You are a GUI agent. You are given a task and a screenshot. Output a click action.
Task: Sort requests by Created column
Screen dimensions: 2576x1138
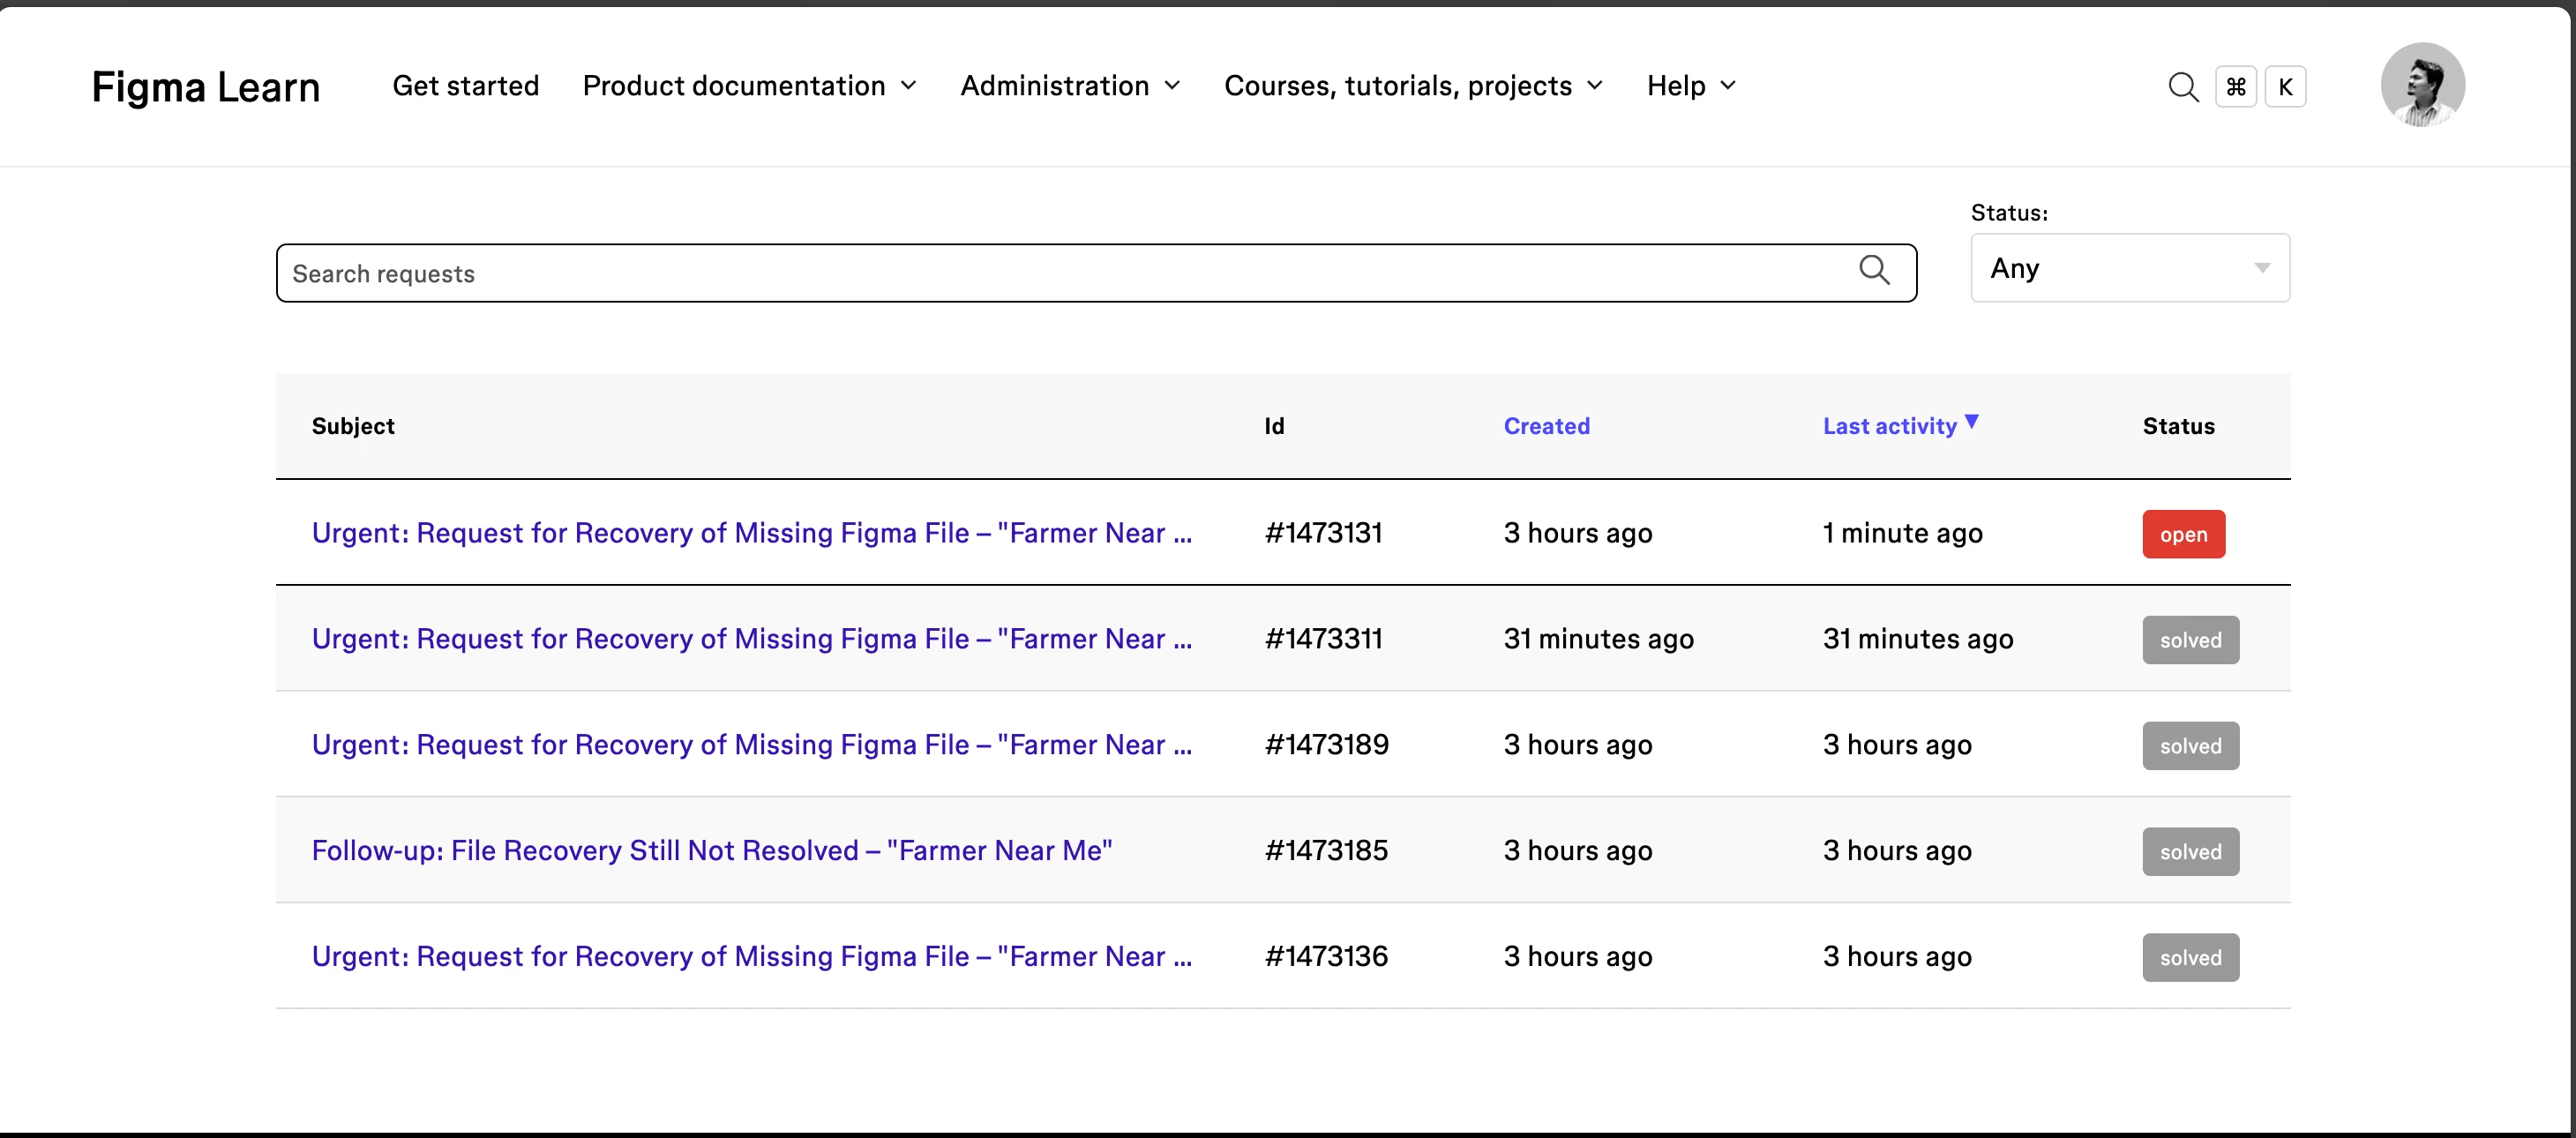click(x=1546, y=426)
